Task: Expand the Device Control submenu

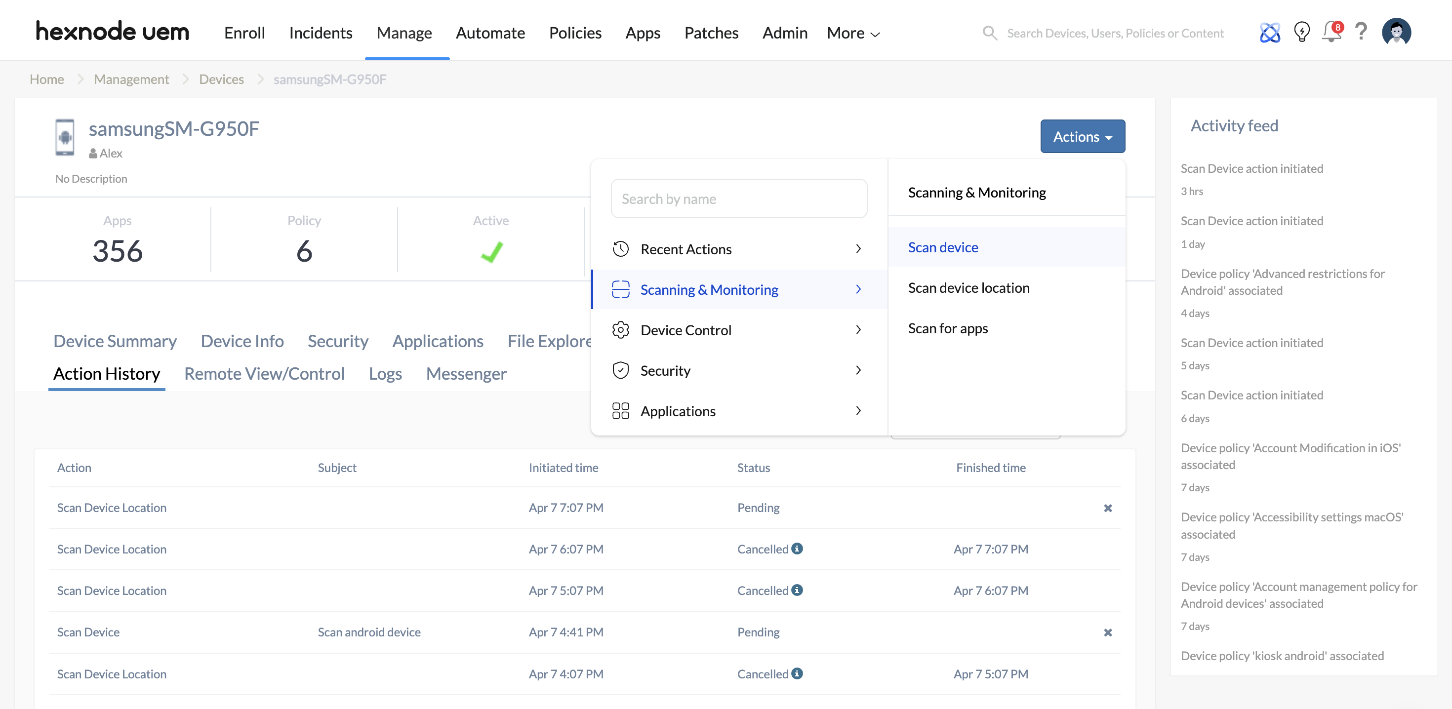Action: pos(738,330)
